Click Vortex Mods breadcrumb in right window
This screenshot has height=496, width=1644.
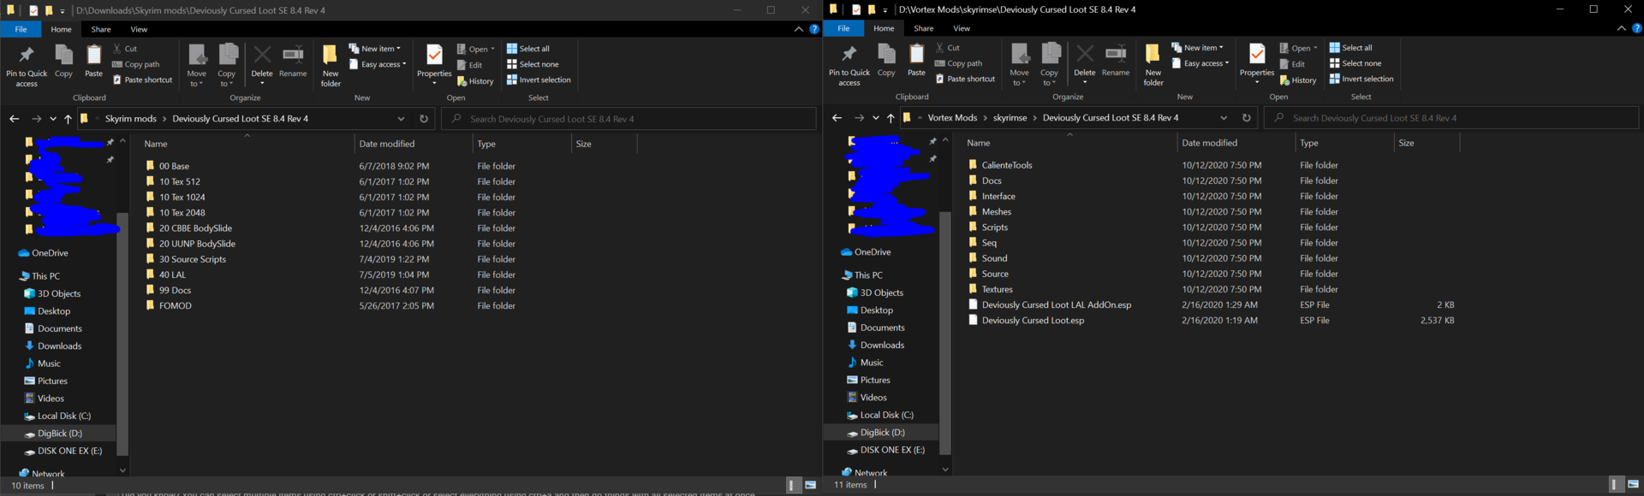(952, 118)
